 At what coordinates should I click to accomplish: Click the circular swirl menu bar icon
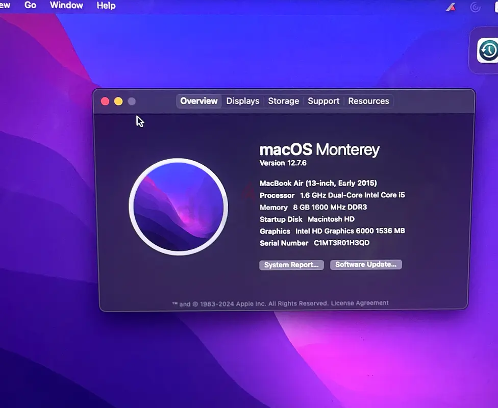[475, 7]
